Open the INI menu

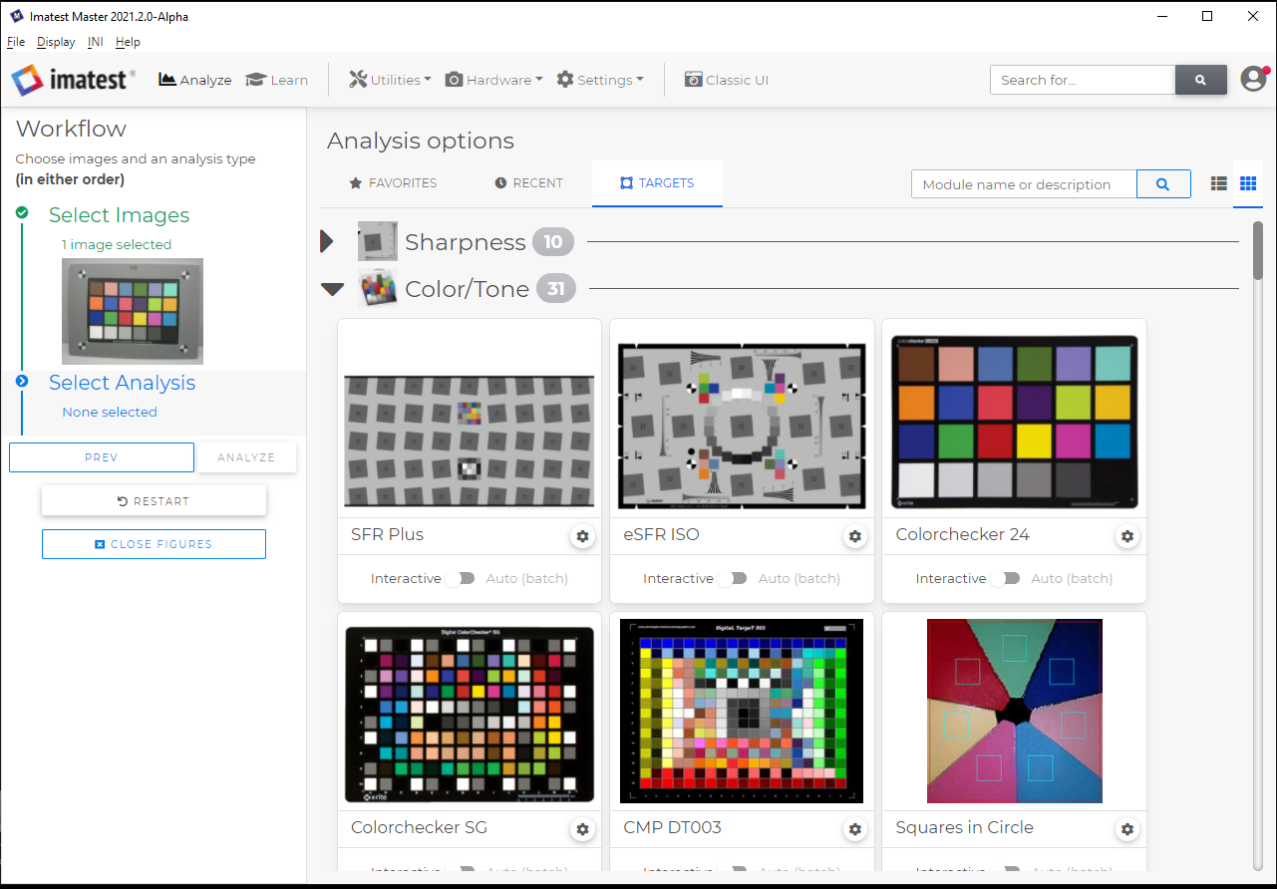tap(96, 42)
